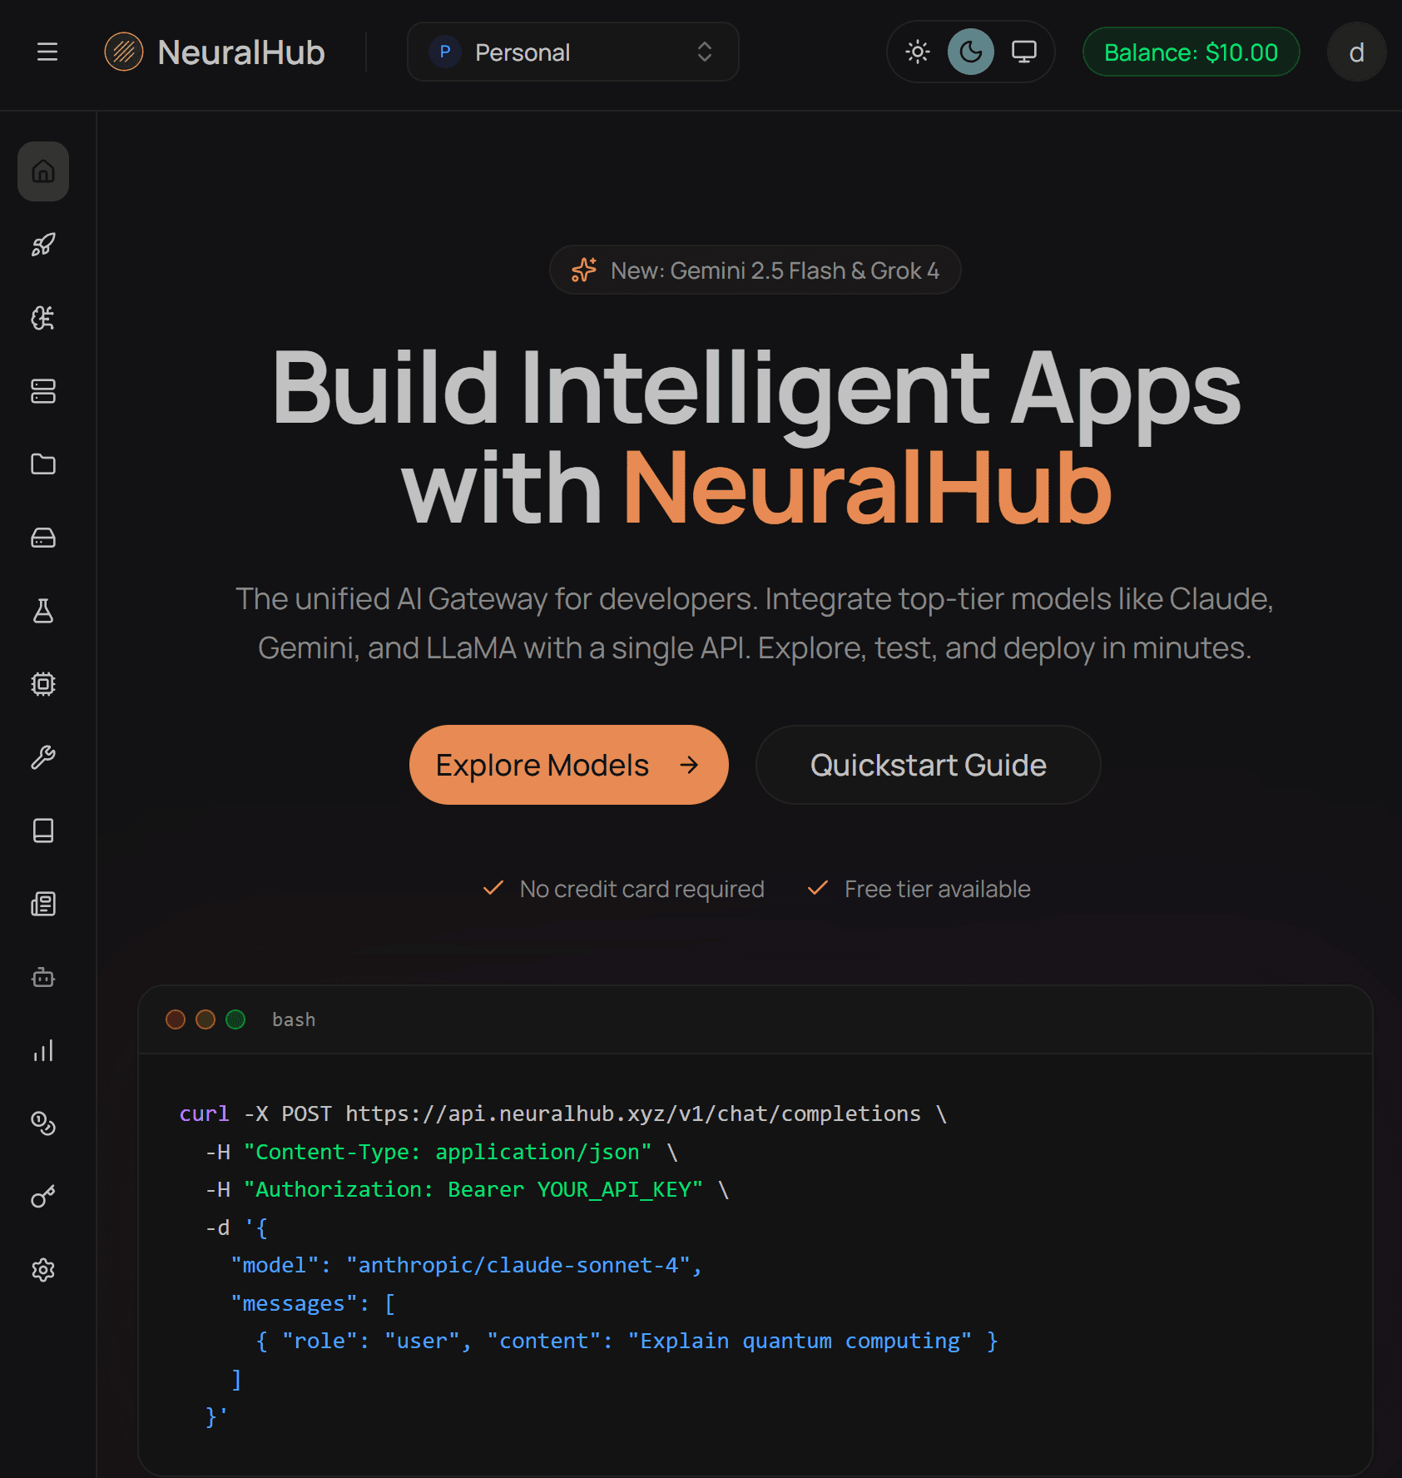Check Balance: $10.00 details
The width and height of the screenshot is (1402, 1478).
[x=1191, y=52]
